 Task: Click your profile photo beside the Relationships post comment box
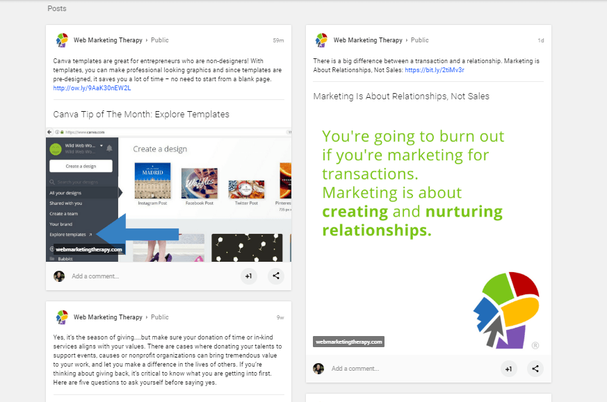coord(318,369)
